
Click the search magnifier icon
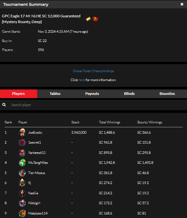[4, 105]
